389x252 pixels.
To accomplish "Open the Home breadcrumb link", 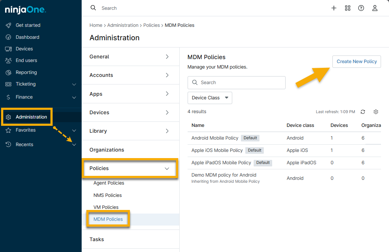I will pyautogui.click(x=96, y=25).
